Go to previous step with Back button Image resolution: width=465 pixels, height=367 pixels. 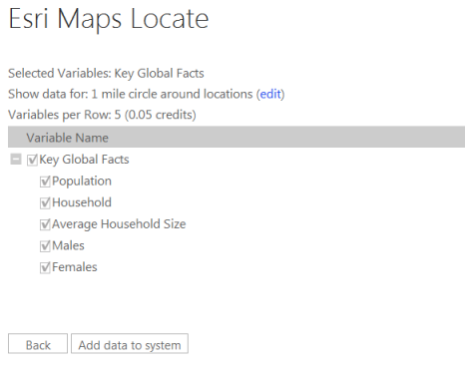pos(38,344)
